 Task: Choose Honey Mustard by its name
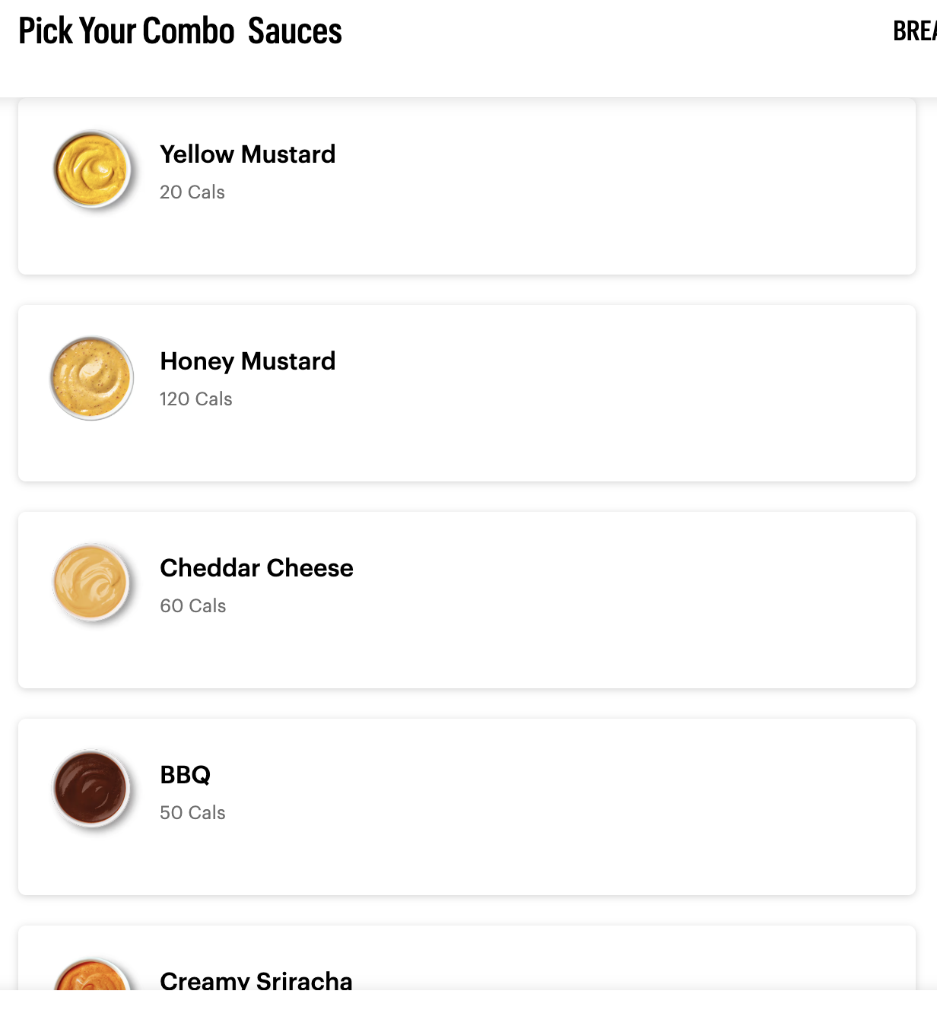[x=247, y=361]
